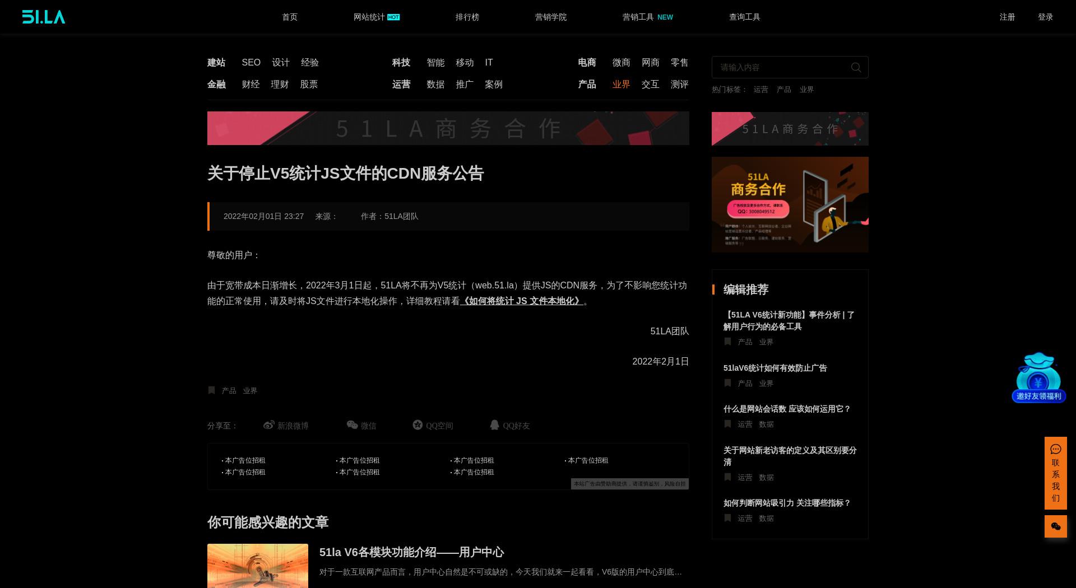1076x588 pixels.
Task: Open article 51la V6各模块功能介绍——用户中心
Action: 411,552
